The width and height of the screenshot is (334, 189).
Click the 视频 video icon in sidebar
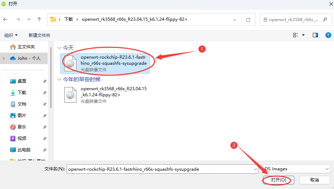pyautogui.click(x=13, y=139)
